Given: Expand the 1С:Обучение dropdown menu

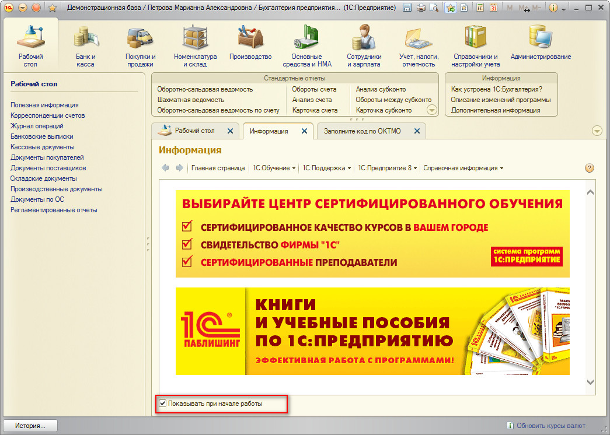Looking at the screenshot, I should (274, 168).
